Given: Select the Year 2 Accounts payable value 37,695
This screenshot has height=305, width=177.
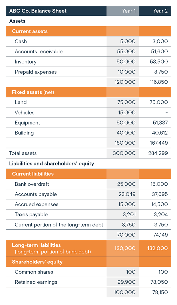Looking at the screenshot, I should click(159, 194).
